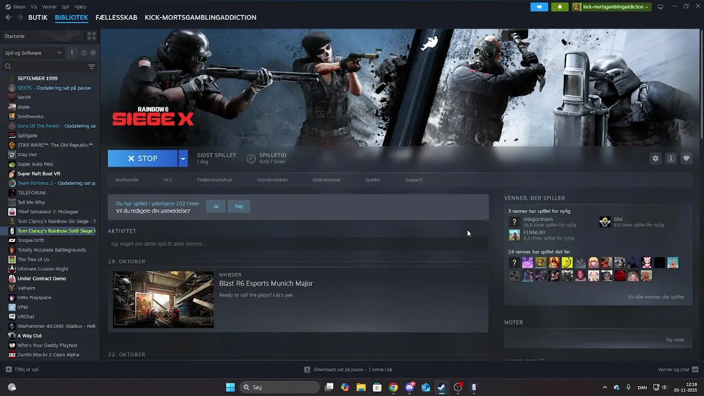Screen dimensions: 704x396
Task: Open the green notifications bell
Action: pyautogui.click(x=560, y=7)
